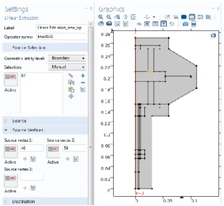Viewport: 224px width, 206px height.
Task: Toggle Active switch for Source vertex 1
Action: tap(11, 151)
